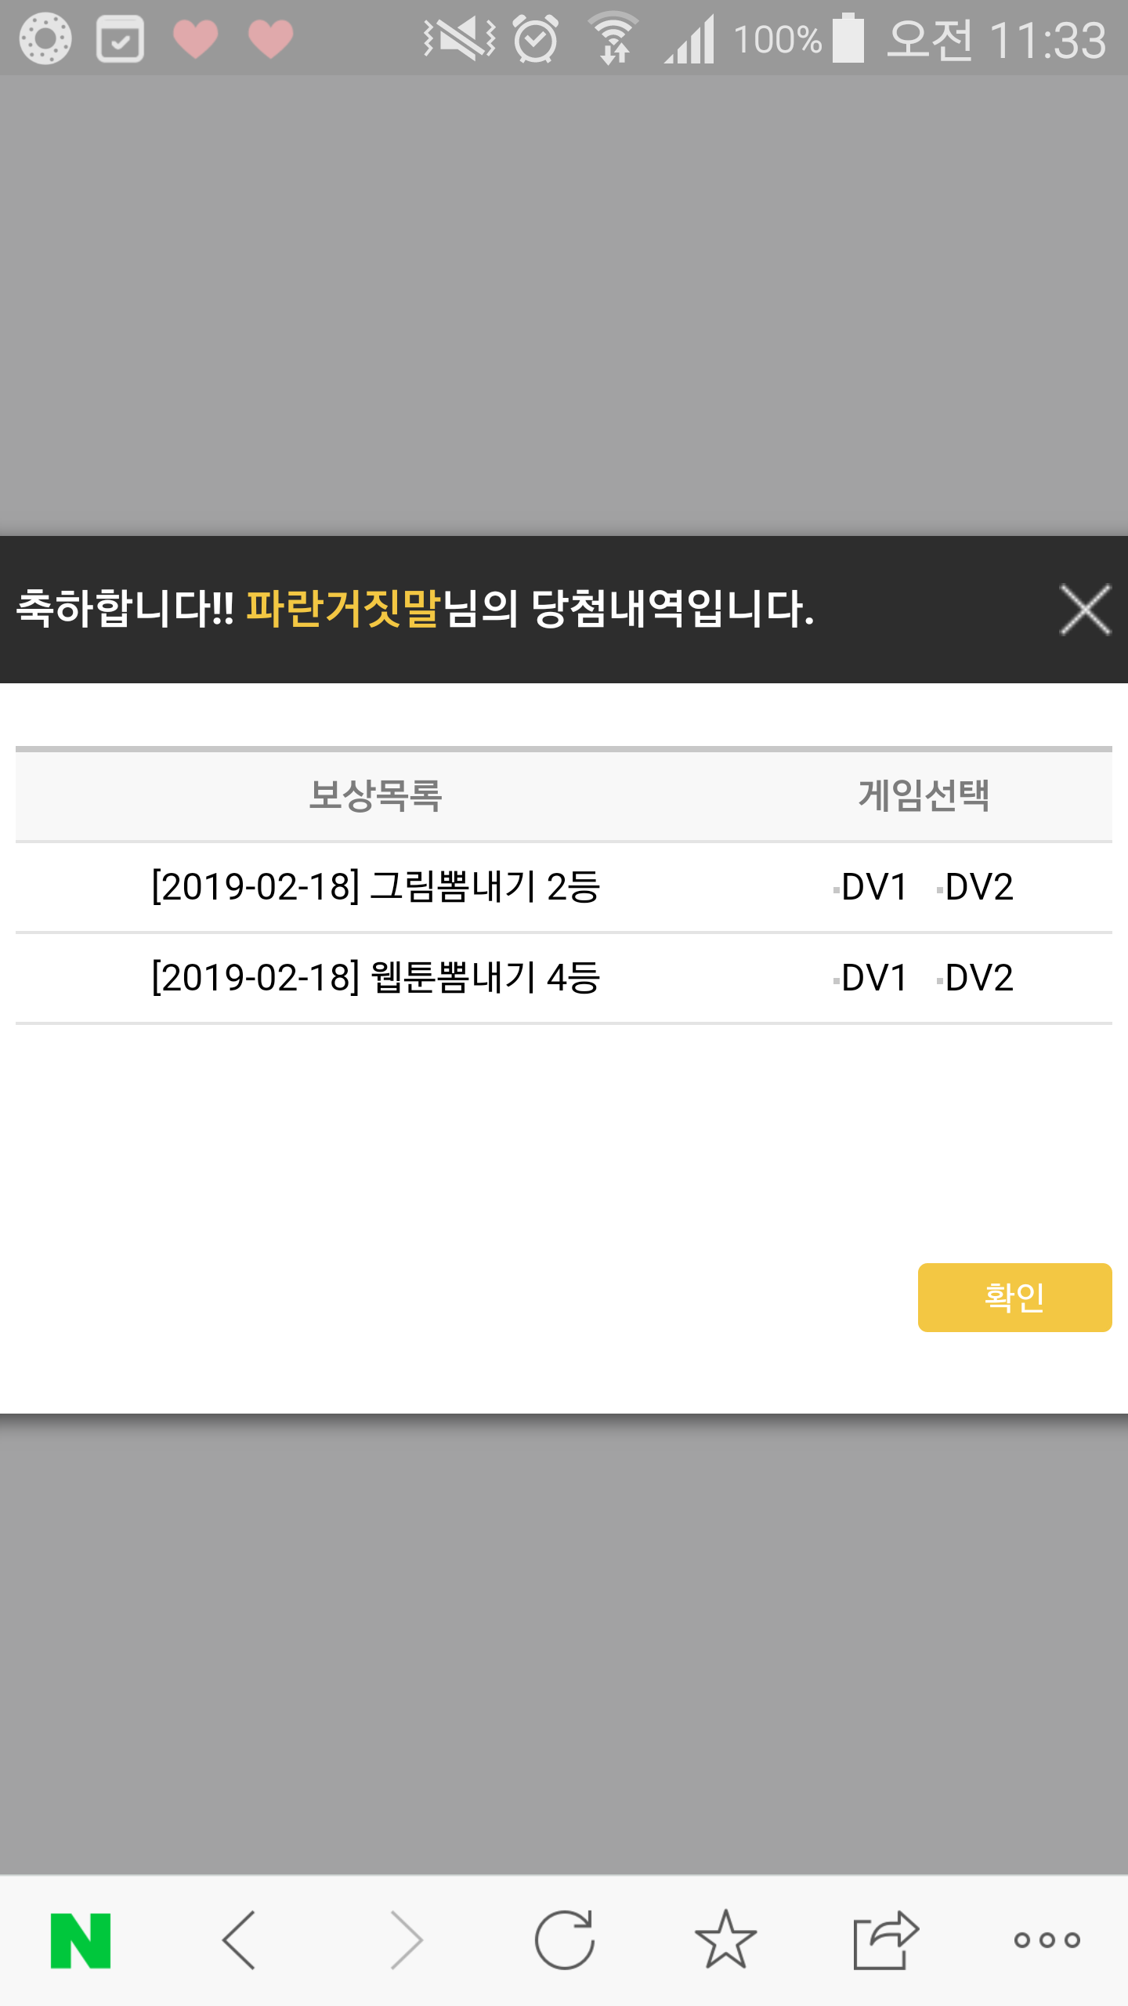
Task: Tap the calendar notification icon in status bar
Action: (120, 38)
